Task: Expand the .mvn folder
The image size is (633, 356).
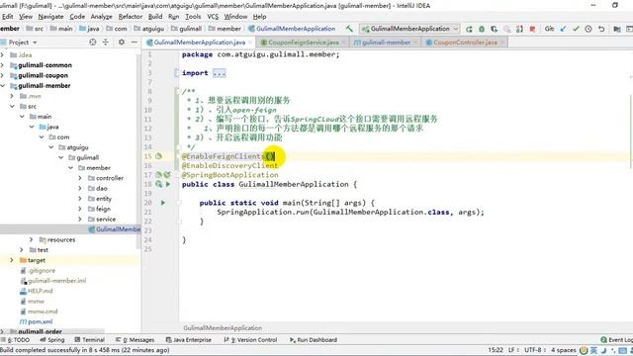Action: click(12, 96)
